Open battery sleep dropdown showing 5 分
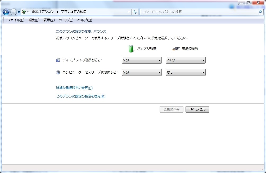This screenshot has width=266, height=173. [x=142, y=72]
